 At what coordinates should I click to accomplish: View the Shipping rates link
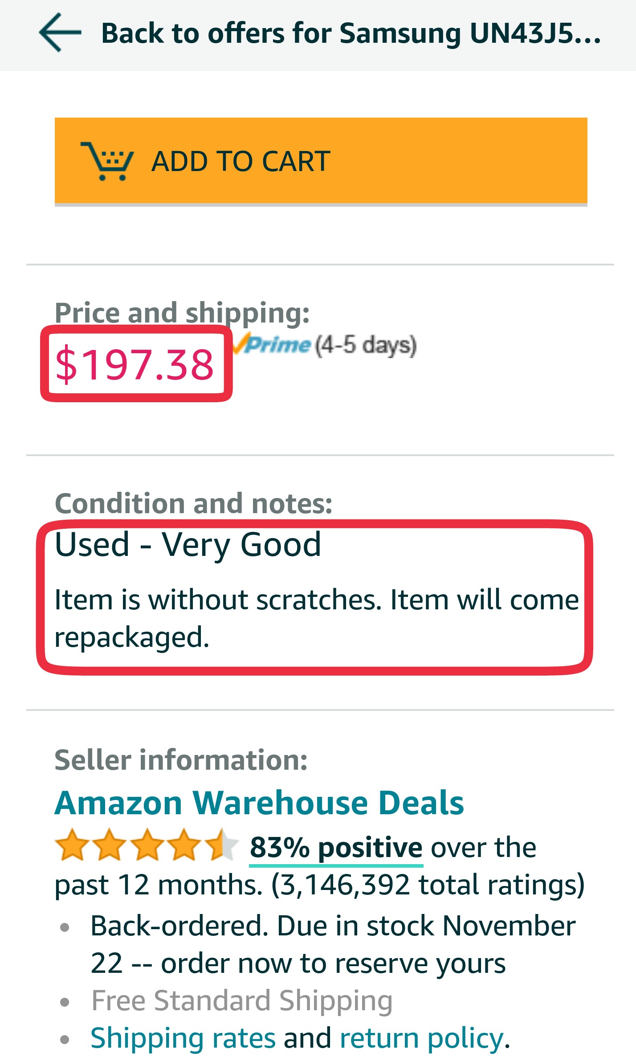coord(183,1038)
